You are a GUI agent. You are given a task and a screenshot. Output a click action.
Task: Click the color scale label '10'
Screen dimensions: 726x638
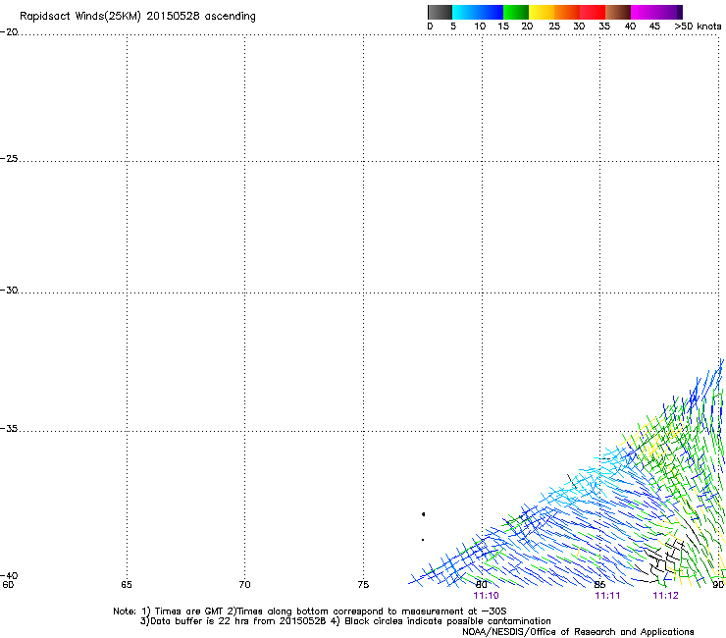[480, 27]
